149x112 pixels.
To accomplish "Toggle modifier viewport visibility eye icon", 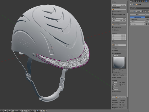I will [x=146, y=11].
